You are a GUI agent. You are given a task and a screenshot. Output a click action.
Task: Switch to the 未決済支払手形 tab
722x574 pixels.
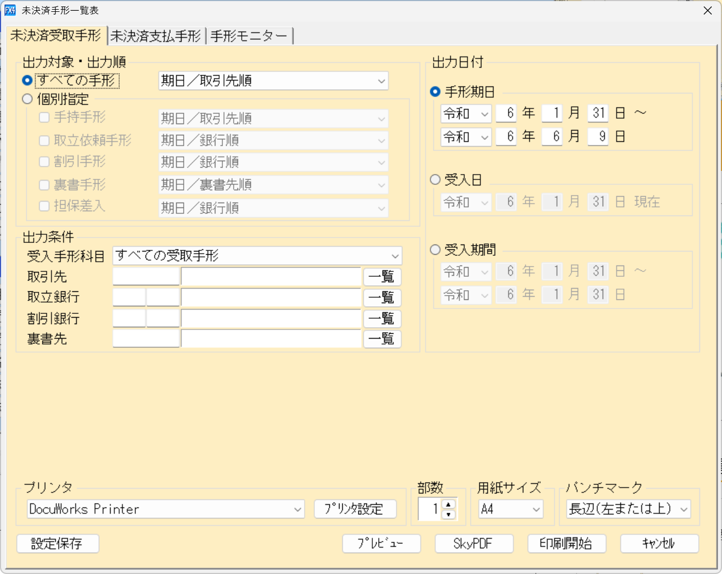156,35
